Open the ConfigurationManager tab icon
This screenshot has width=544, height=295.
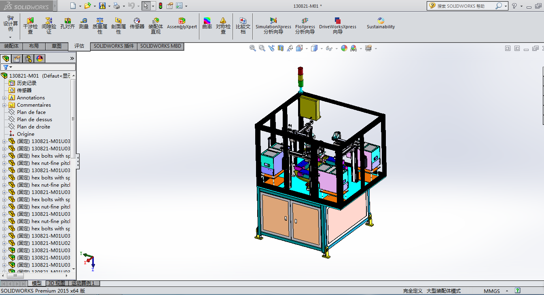(28, 59)
